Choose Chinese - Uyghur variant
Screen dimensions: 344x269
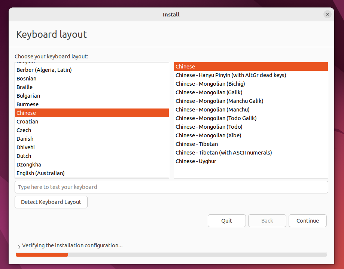[251, 161]
